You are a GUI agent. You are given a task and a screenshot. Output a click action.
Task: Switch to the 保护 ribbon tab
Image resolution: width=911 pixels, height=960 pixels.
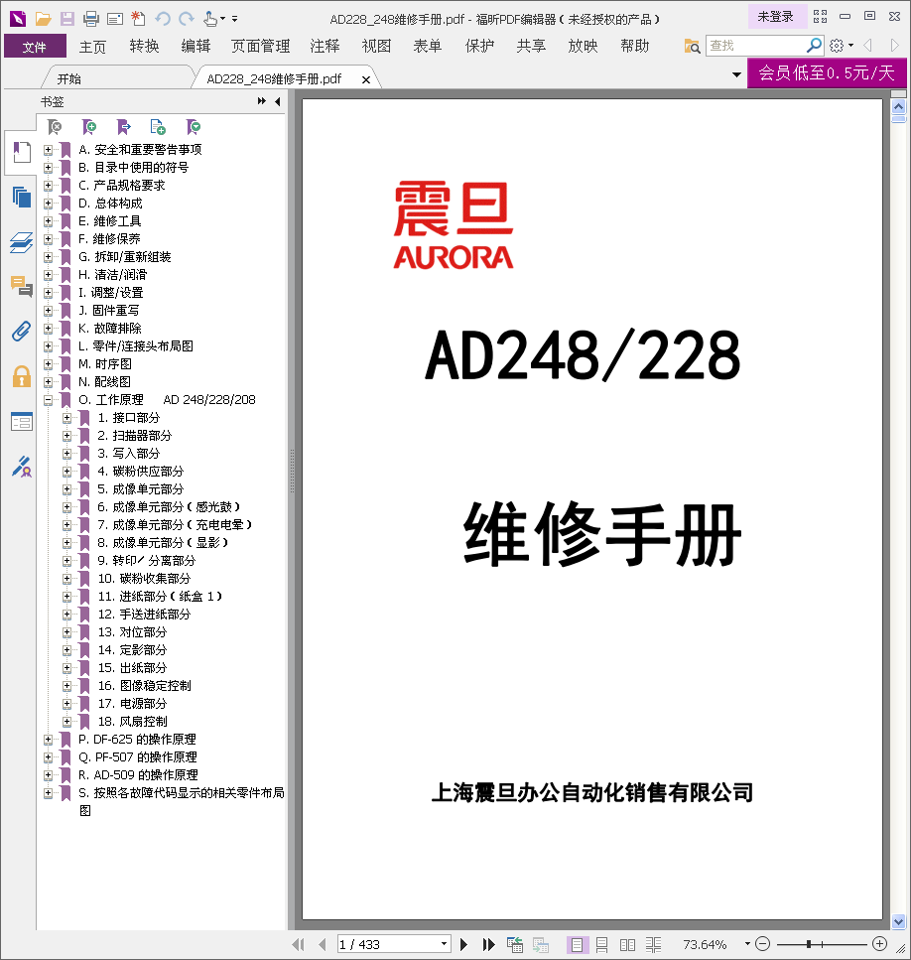tap(479, 46)
